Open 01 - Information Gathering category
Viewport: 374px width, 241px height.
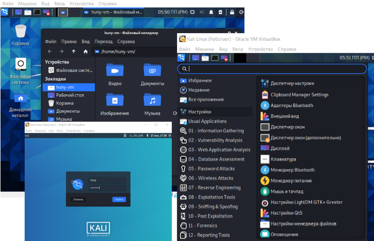click(215, 131)
